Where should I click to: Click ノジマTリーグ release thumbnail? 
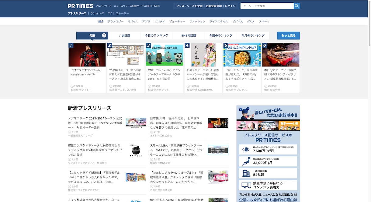click(136, 123)
